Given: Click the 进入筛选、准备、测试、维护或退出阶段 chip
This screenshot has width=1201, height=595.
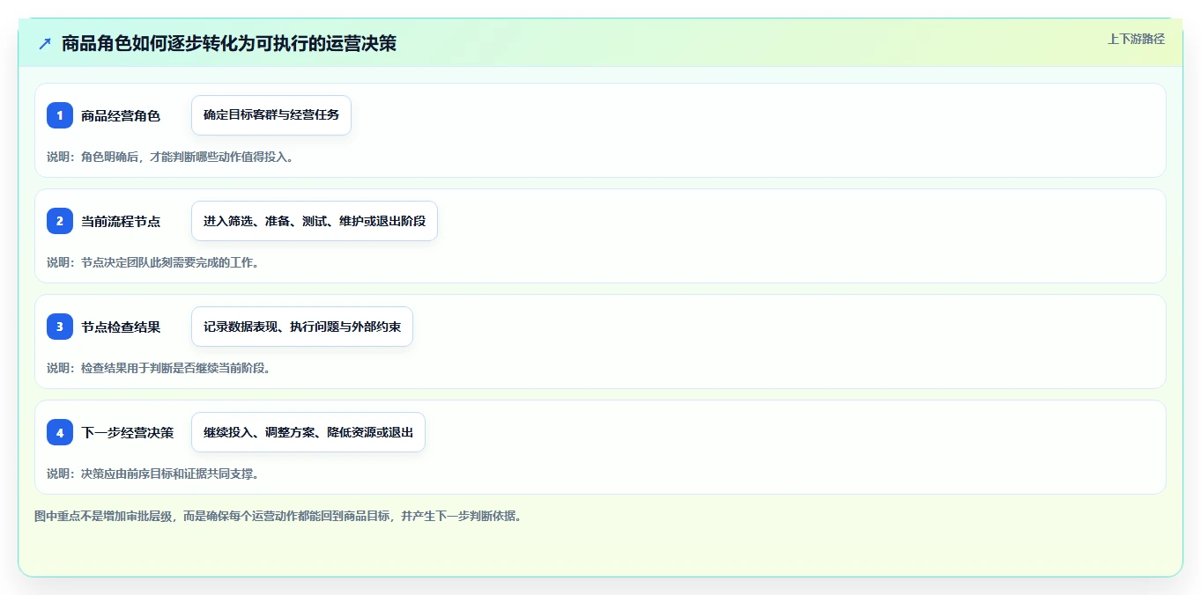Looking at the screenshot, I should (x=315, y=221).
